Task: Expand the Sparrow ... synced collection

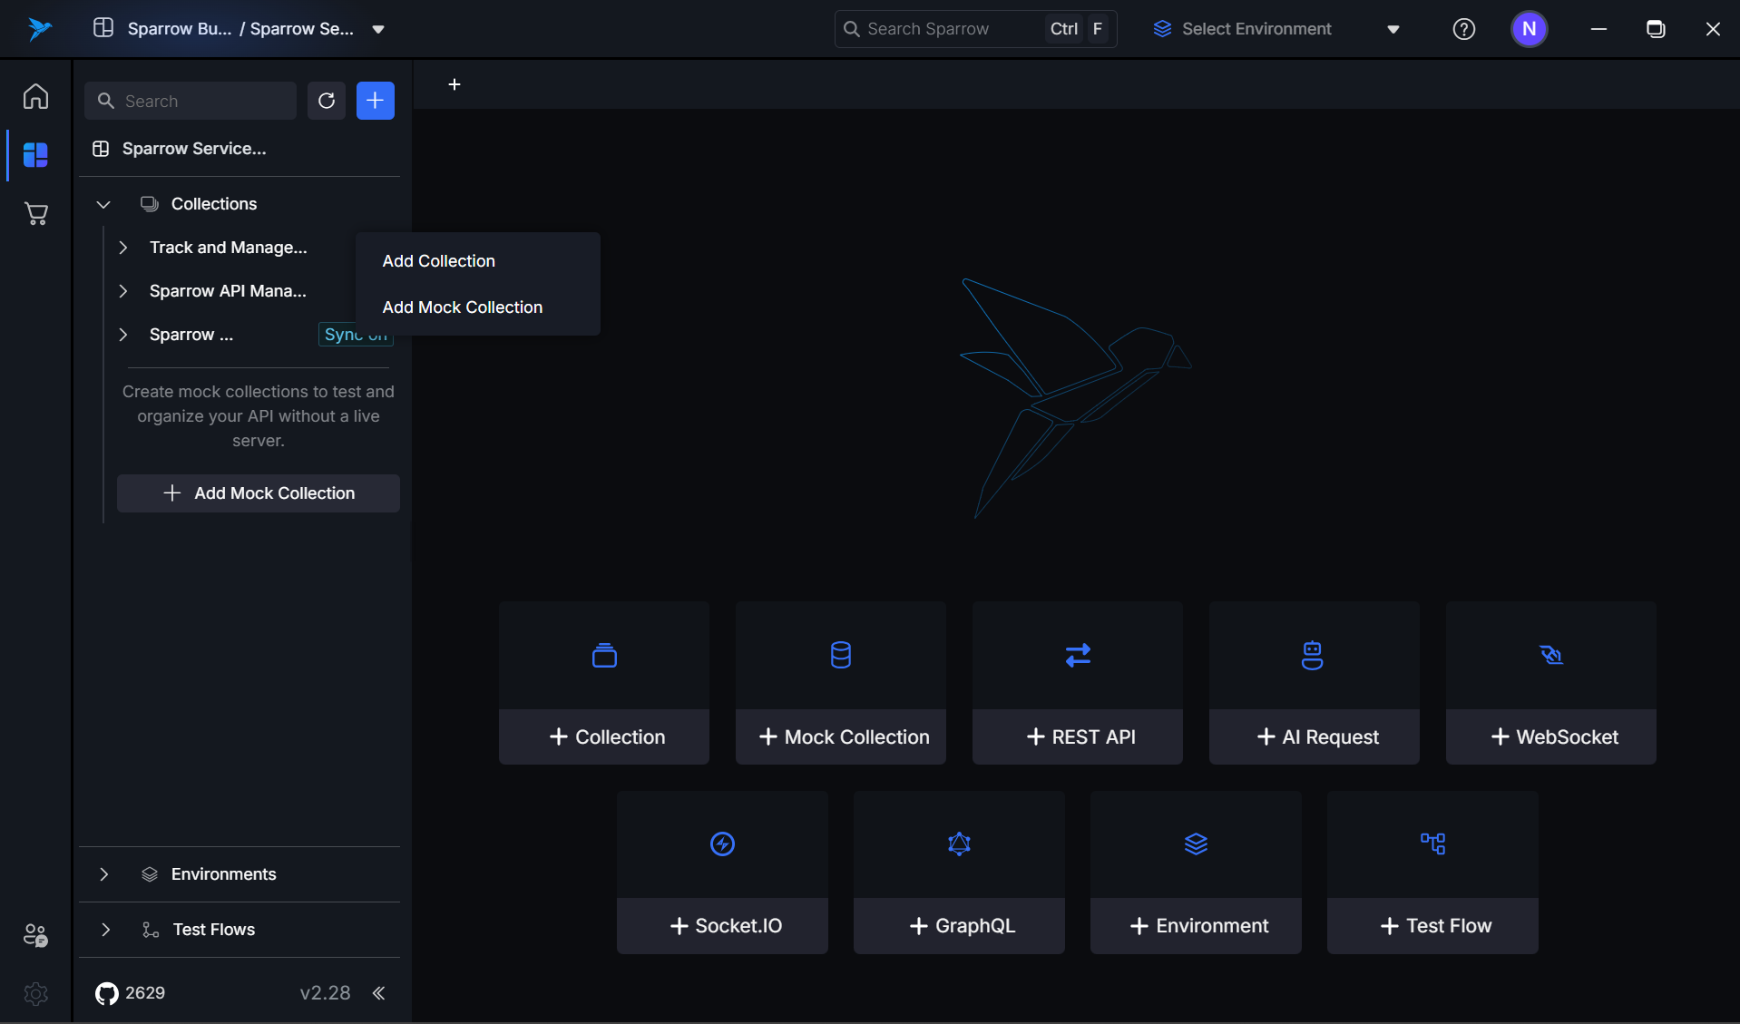Action: [x=123, y=335]
